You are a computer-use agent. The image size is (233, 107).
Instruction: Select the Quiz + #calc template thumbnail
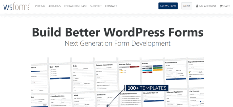[x=60, y=78]
